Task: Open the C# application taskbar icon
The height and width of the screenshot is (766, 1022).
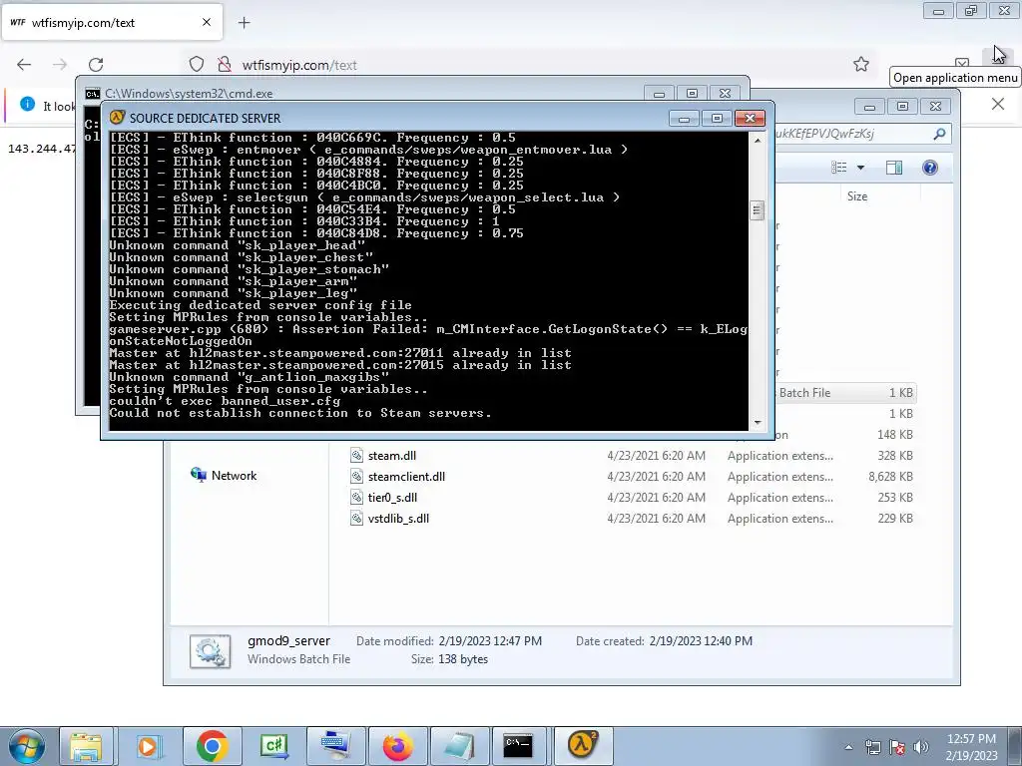Action: (x=273, y=746)
